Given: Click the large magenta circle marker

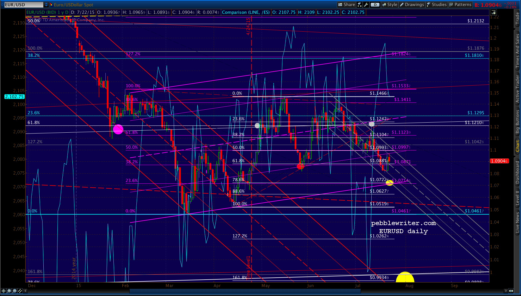Looking at the screenshot, I should [x=118, y=129].
